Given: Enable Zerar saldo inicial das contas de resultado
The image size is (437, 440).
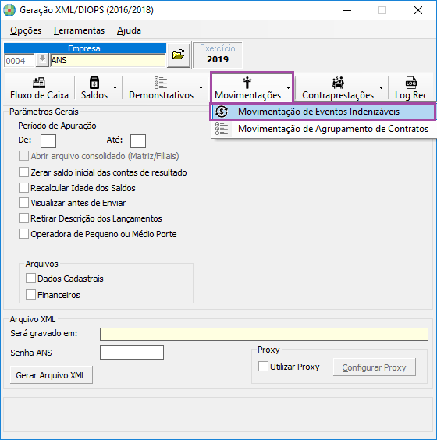Looking at the screenshot, I should click(x=23, y=172).
